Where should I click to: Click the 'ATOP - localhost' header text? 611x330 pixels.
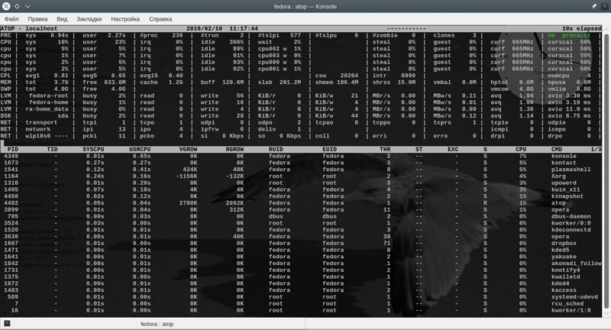(29, 28)
